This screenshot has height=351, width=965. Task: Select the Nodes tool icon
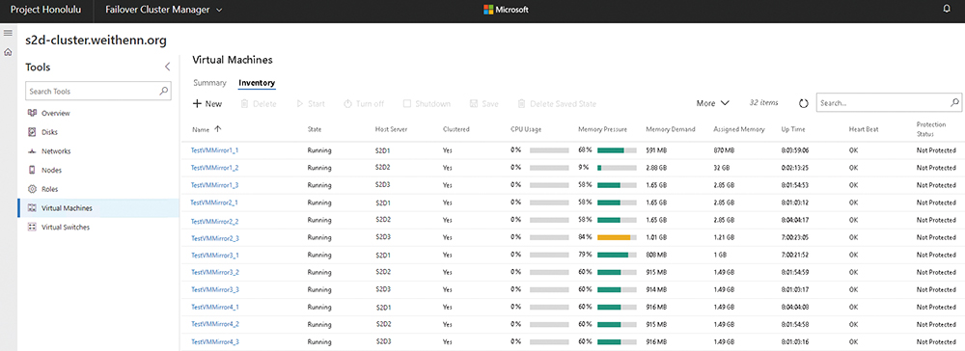tap(32, 171)
